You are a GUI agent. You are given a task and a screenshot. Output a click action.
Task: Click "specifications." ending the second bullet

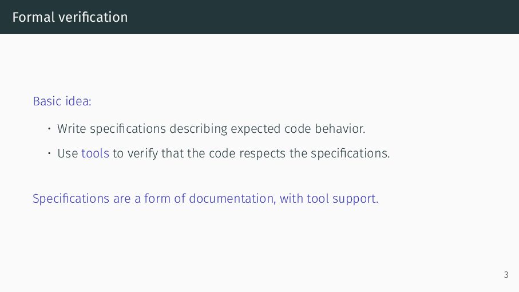[x=350, y=153]
